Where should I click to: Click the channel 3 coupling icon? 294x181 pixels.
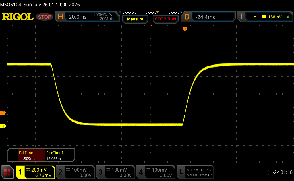click(108, 170)
